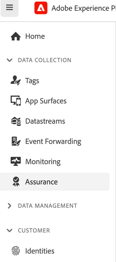Click the Home house icon
116x262 pixels.
coord(16,37)
